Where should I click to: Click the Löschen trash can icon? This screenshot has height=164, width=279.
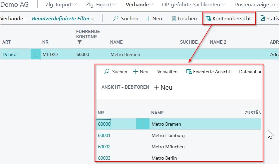(x=174, y=18)
